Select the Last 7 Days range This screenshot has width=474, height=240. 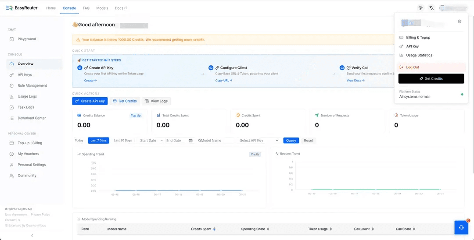point(99,141)
